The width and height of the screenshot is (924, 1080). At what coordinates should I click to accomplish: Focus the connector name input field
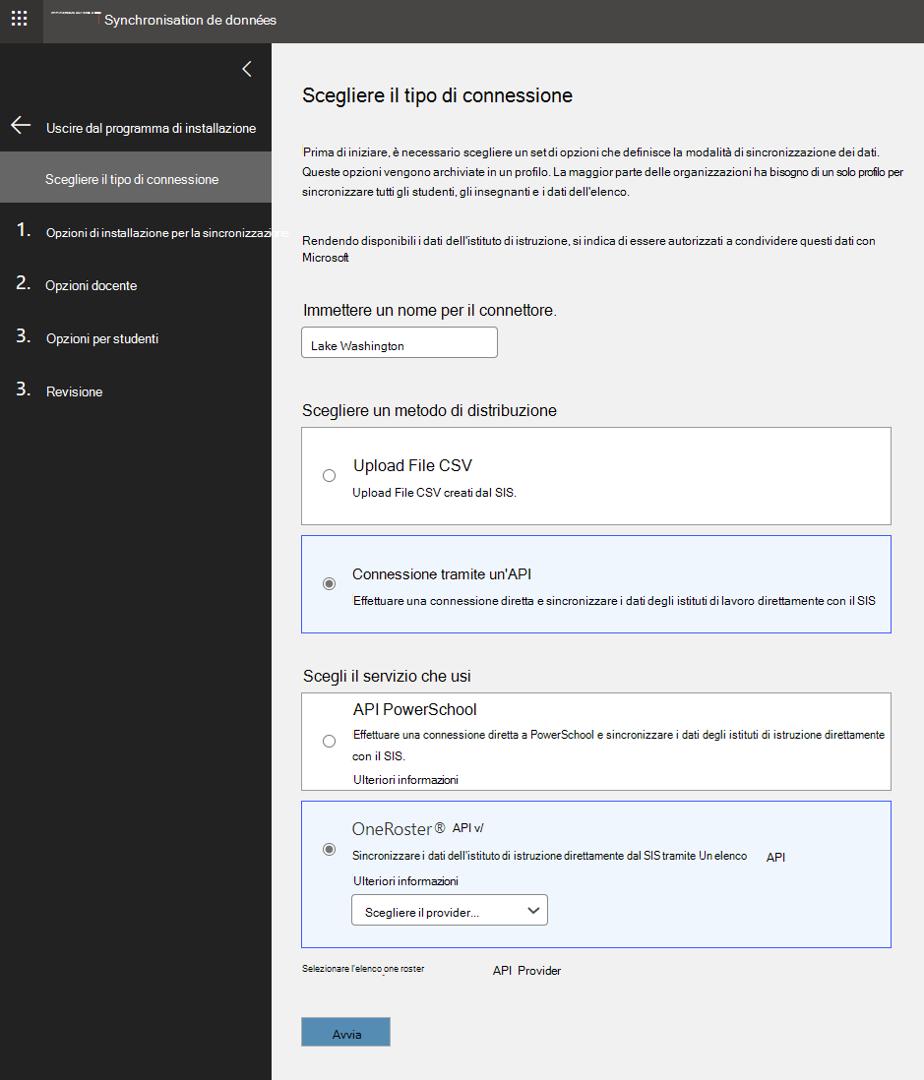399,342
